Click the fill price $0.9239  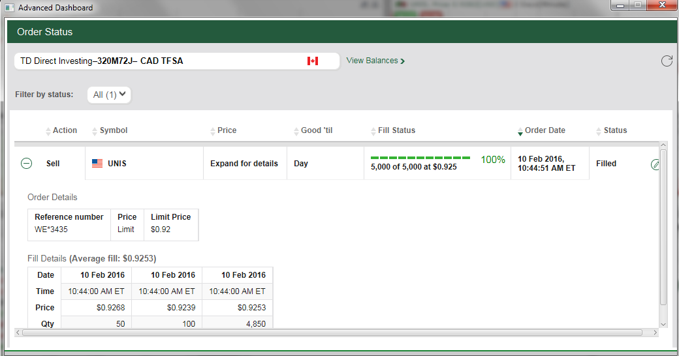coord(181,308)
